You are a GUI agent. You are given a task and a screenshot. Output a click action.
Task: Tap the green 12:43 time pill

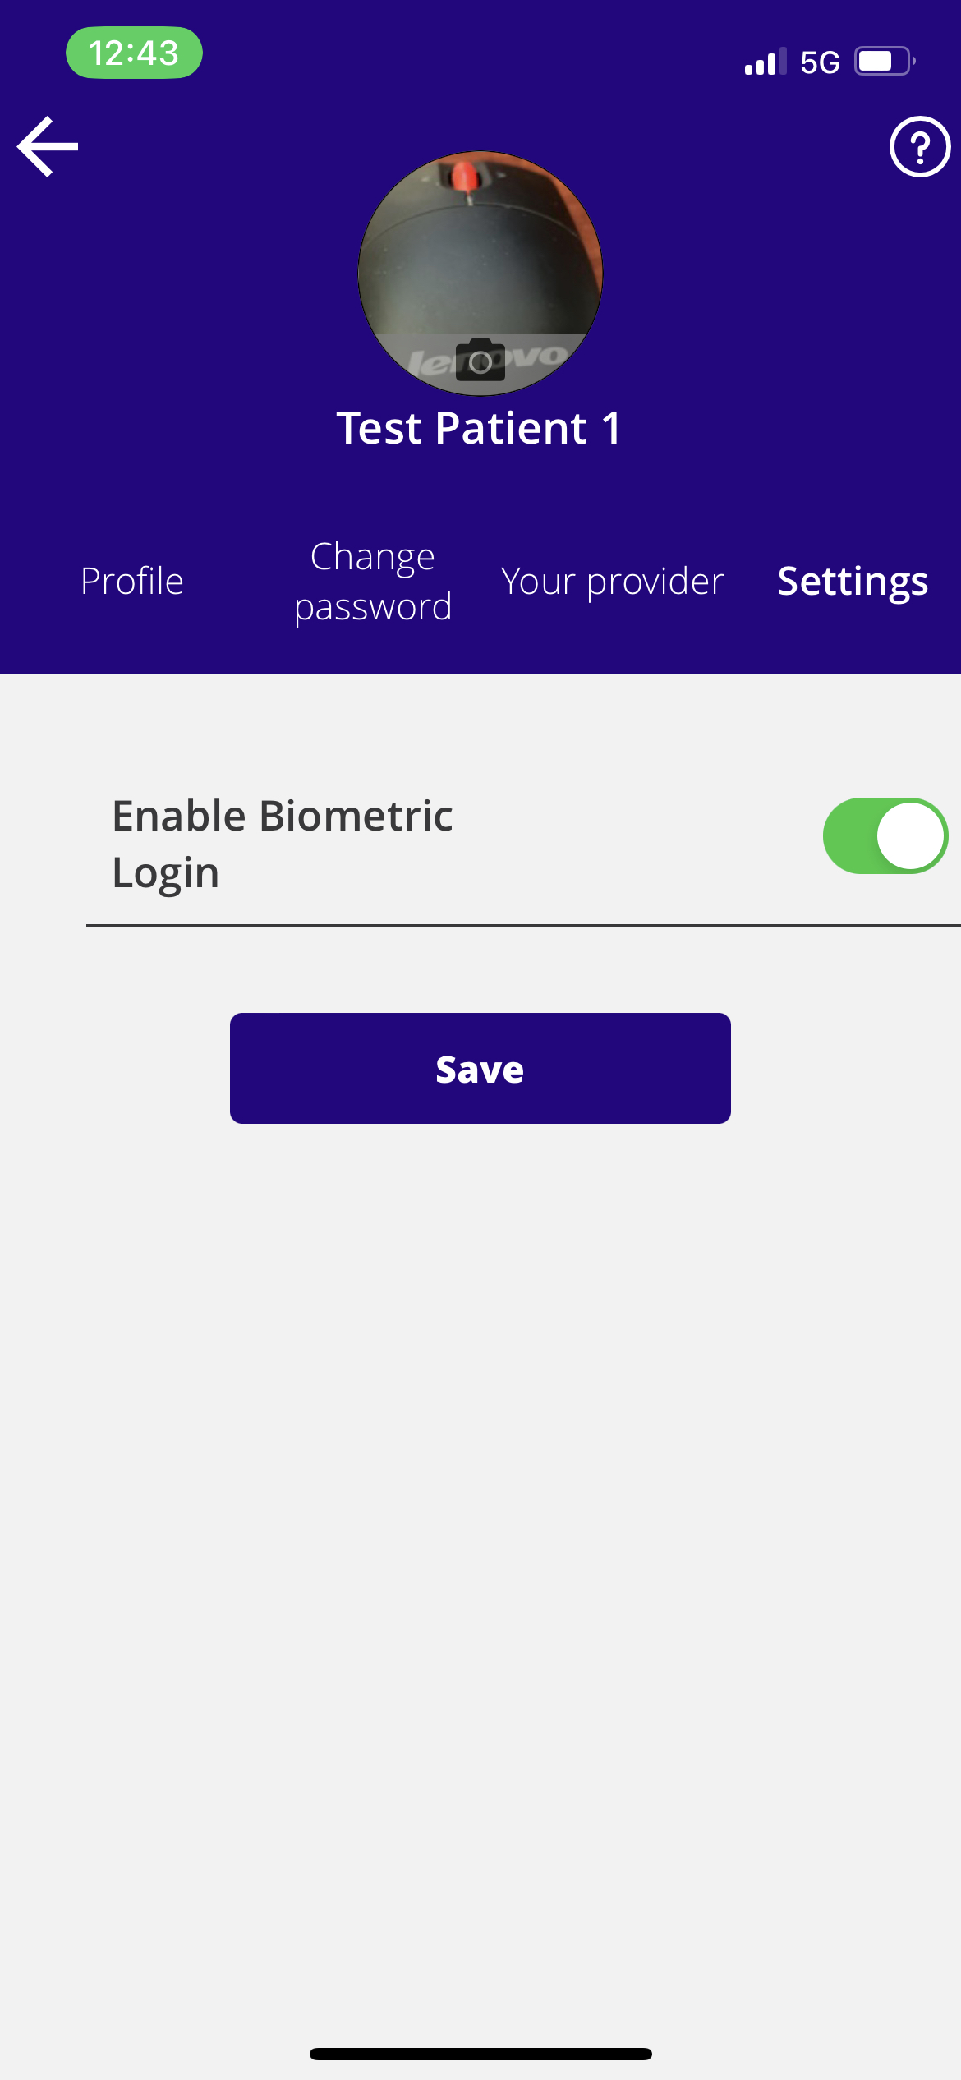click(x=134, y=53)
